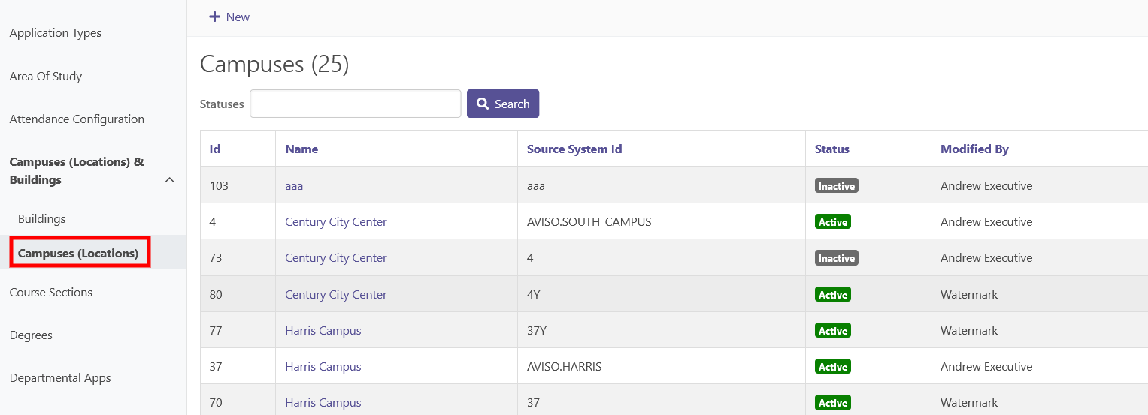Click the plus icon beside New
The height and width of the screenshot is (415, 1148).
214,17
